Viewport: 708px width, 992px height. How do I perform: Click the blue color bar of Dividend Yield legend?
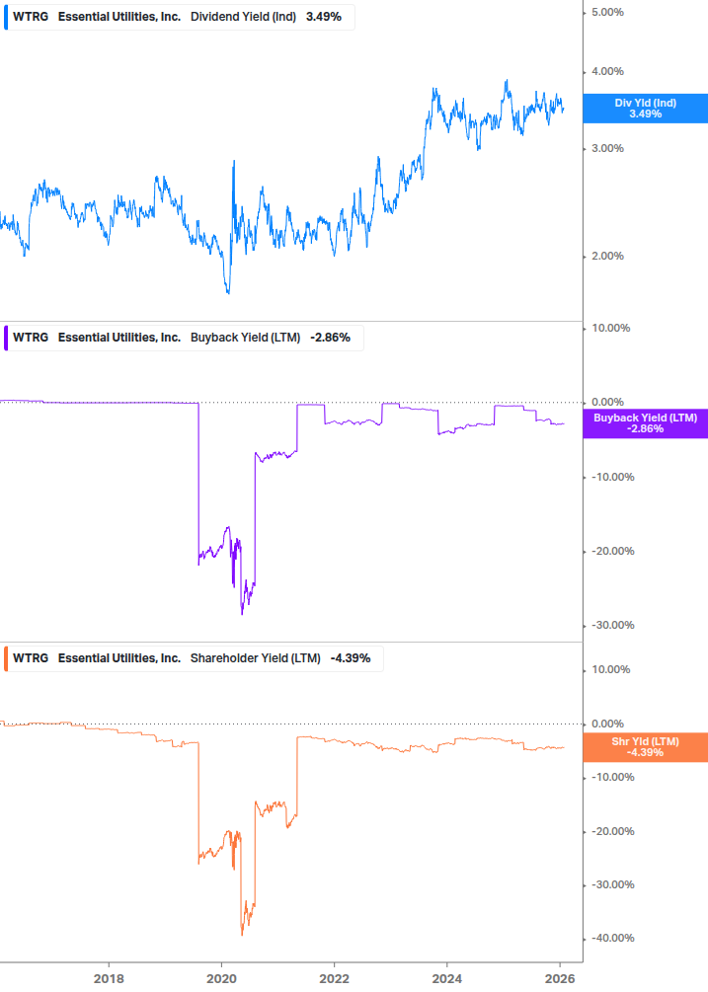coord(6,17)
